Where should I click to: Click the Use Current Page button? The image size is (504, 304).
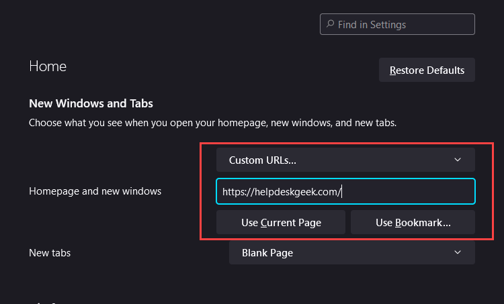[x=281, y=222]
